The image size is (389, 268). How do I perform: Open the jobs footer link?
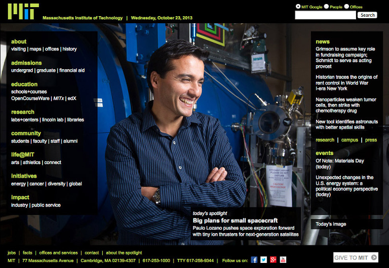[x=12, y=253]
